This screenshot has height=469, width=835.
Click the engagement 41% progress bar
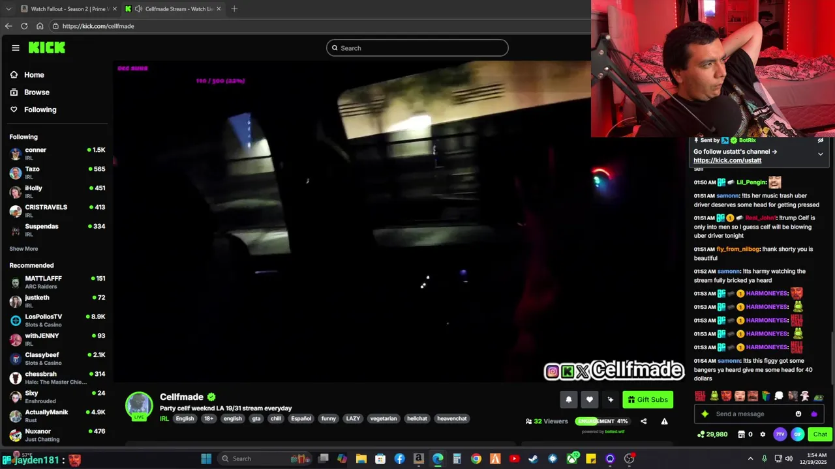point(601,421)
